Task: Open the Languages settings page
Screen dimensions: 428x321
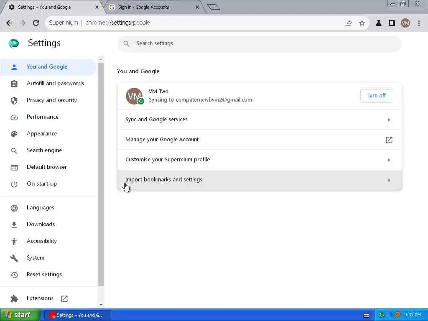Action: click(48, 208)
